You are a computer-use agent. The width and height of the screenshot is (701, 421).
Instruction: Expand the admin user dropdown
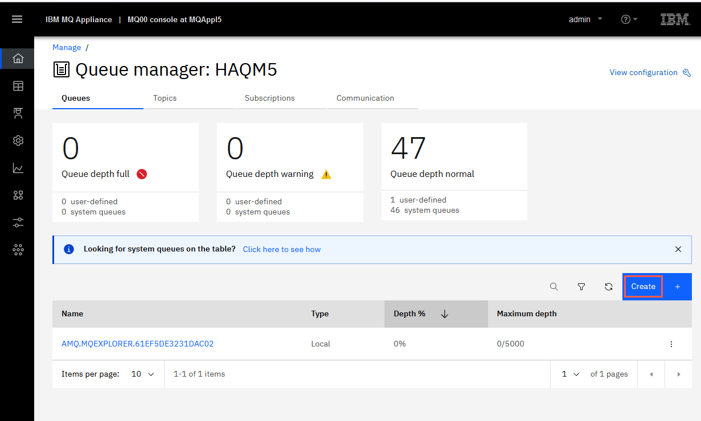point(600,19)
